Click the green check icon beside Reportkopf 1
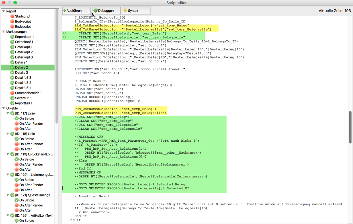This screenshot has height=224, width=353. (x=12, y=37)
